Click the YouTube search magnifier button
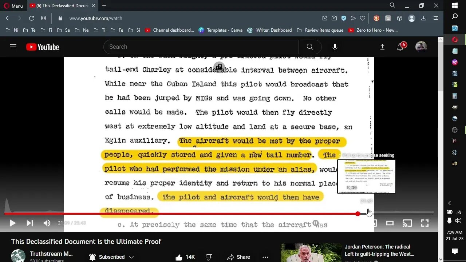The image size is (466, 262). [310, 47]
